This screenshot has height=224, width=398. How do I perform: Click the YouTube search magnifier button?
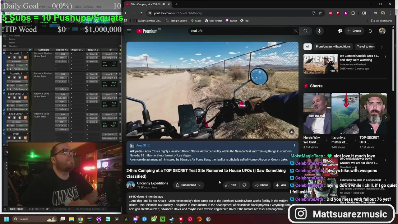click(305, 31)
